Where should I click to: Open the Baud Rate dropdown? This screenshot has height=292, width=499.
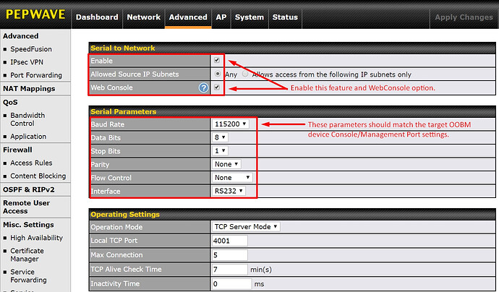click(231, 124)
